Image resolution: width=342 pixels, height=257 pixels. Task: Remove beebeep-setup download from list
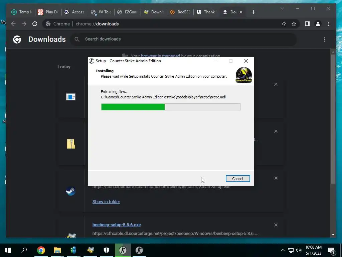coord(276,225)
